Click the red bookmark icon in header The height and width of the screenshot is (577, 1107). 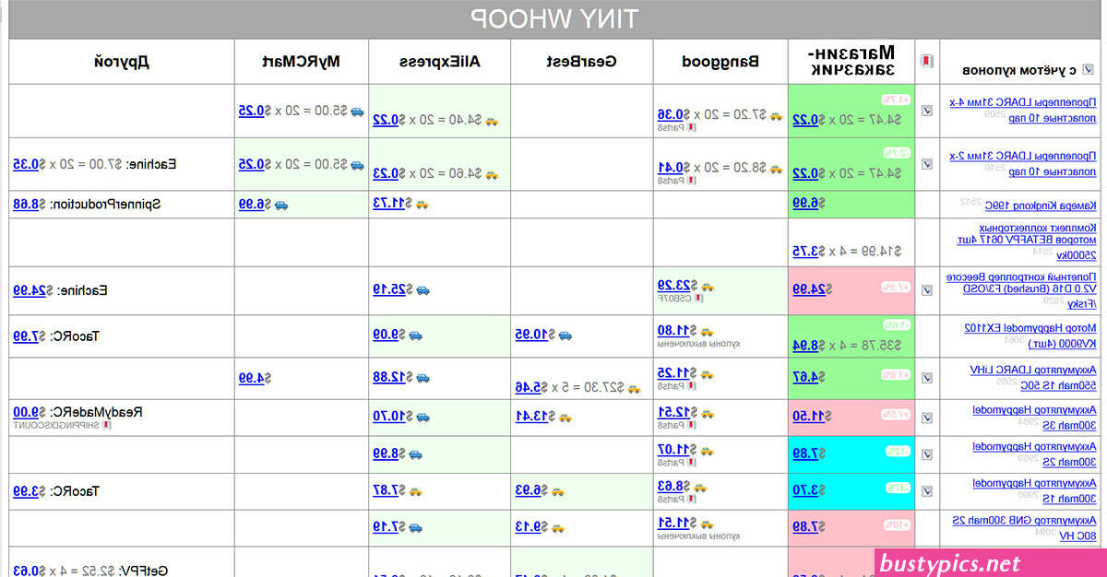click(927, 62)
